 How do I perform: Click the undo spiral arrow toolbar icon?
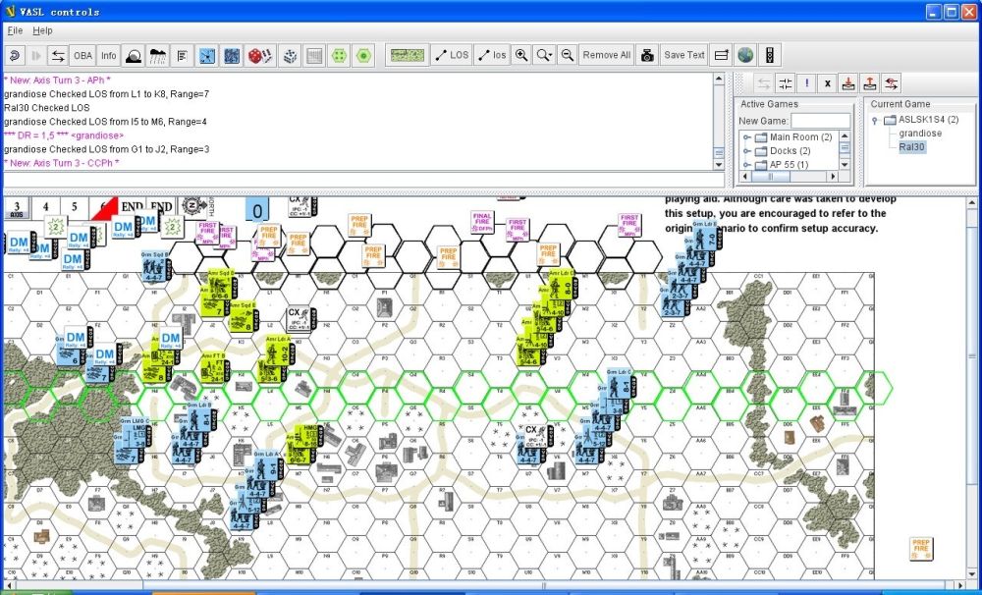[x=15, y=55]
